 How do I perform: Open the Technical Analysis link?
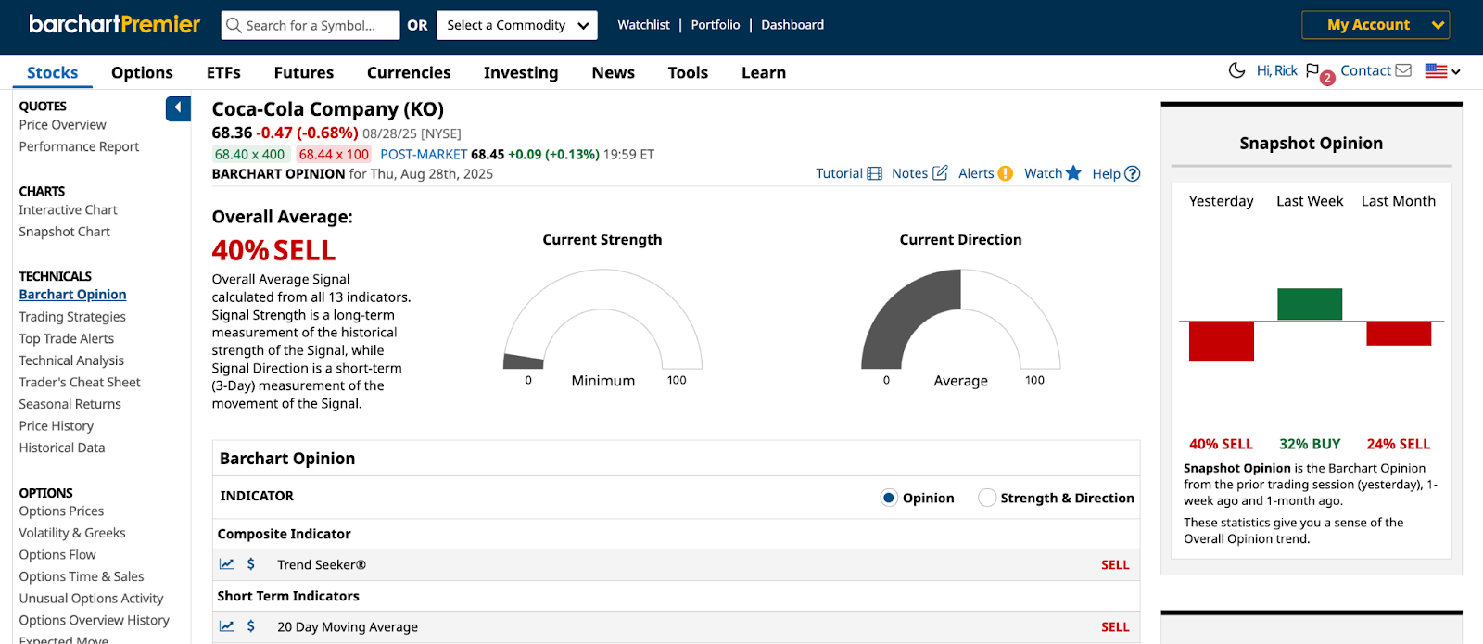point(71,360)
